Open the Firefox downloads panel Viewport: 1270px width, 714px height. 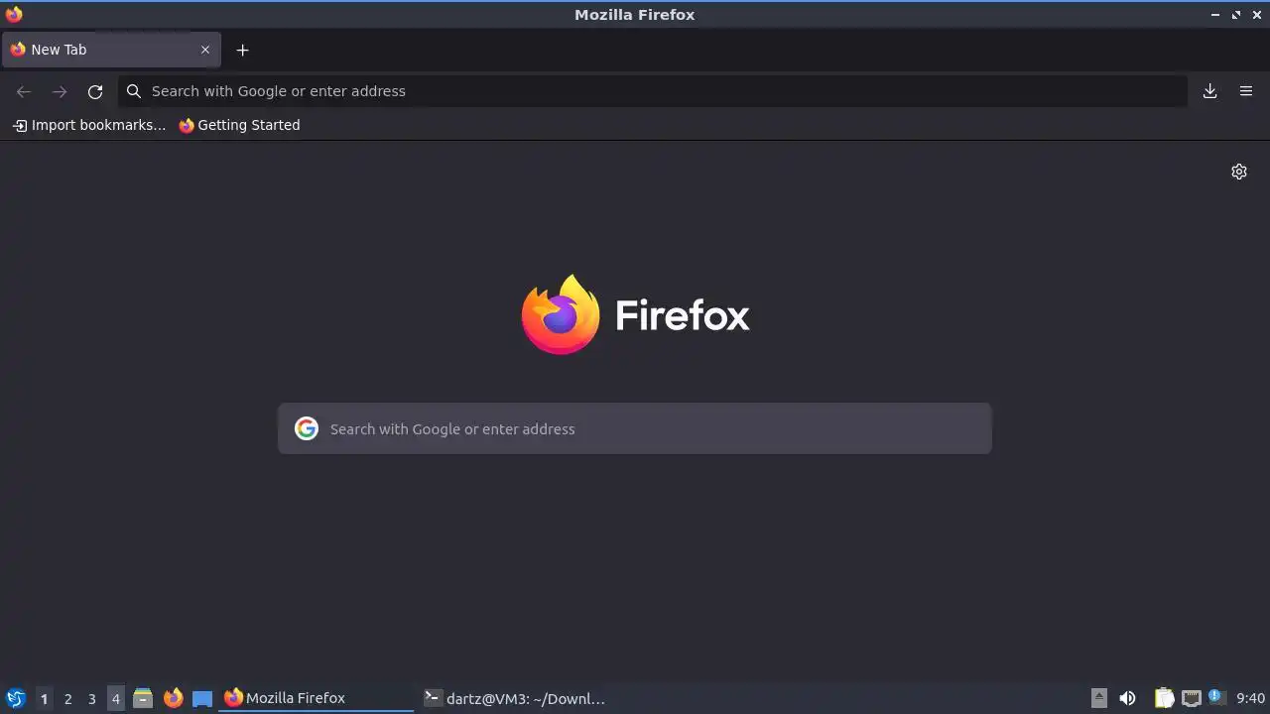point(1209,91)
